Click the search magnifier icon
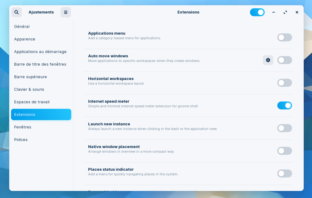The width and height of the screenshot is (312, 198). pos(17,12)
